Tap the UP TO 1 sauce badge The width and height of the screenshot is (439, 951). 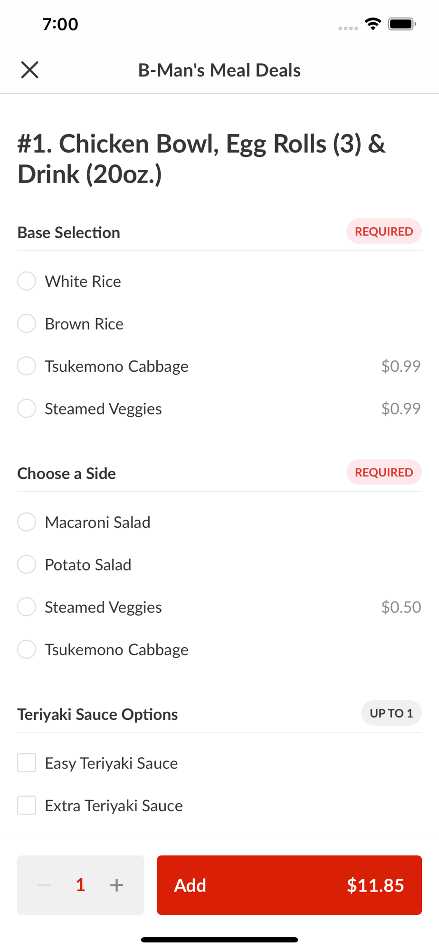(391, 713)
